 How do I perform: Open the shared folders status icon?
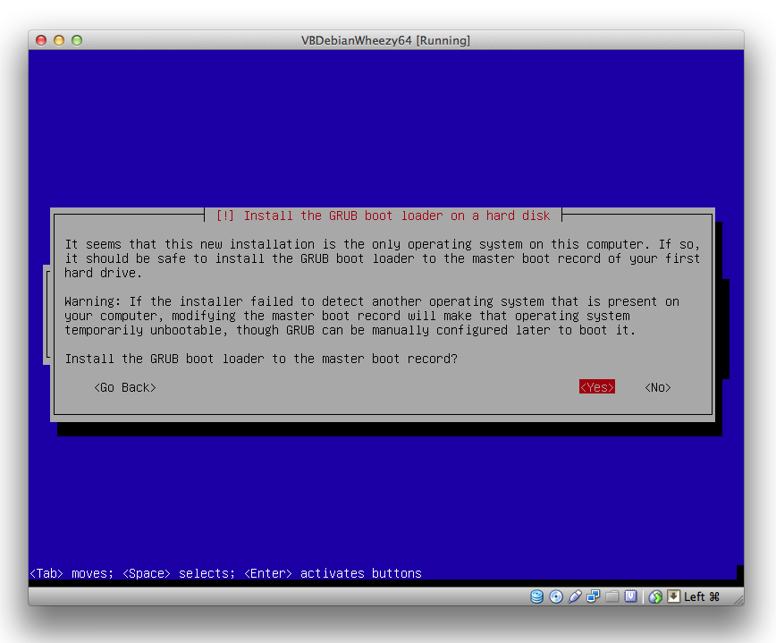click(612, 596)
